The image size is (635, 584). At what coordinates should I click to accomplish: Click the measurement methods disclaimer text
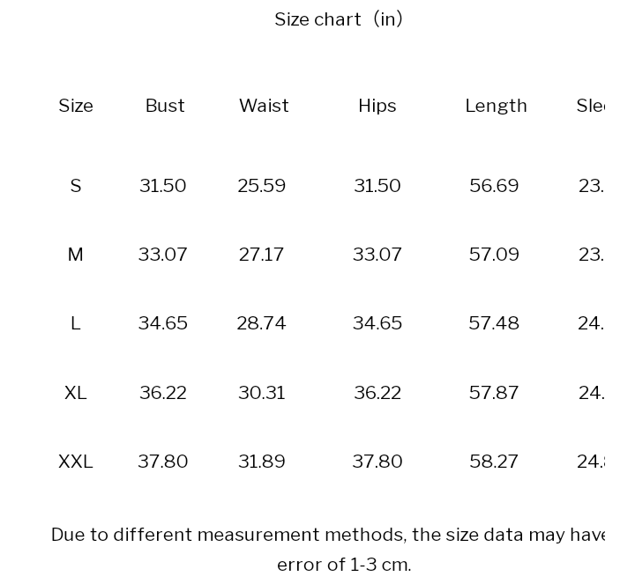point(328,550)
